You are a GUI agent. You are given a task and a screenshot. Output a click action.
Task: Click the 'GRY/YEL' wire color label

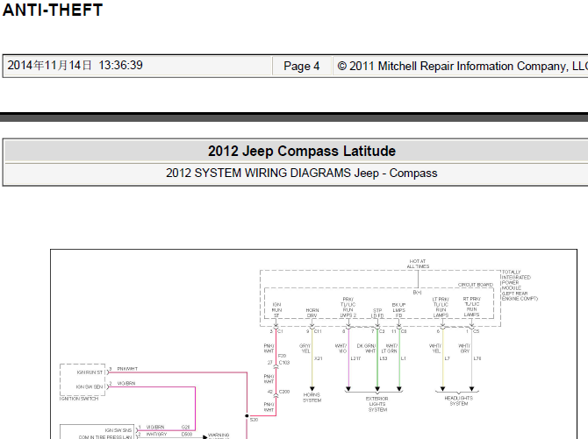pos(305,349)
